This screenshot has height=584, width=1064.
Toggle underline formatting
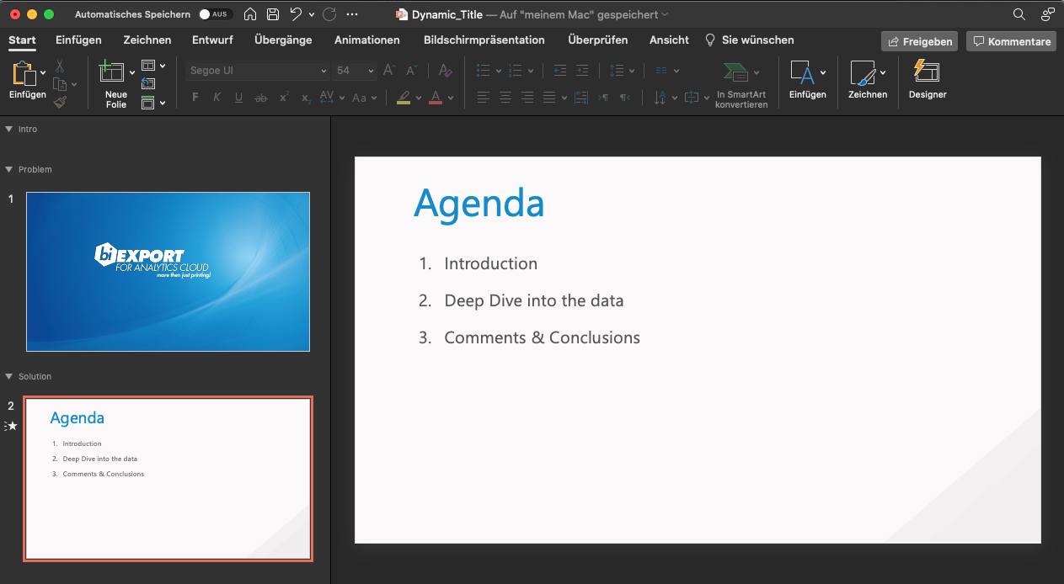coord(239,98)
